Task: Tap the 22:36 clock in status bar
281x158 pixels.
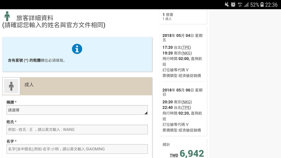Action: pyautogui.click(x=271, y=5)
